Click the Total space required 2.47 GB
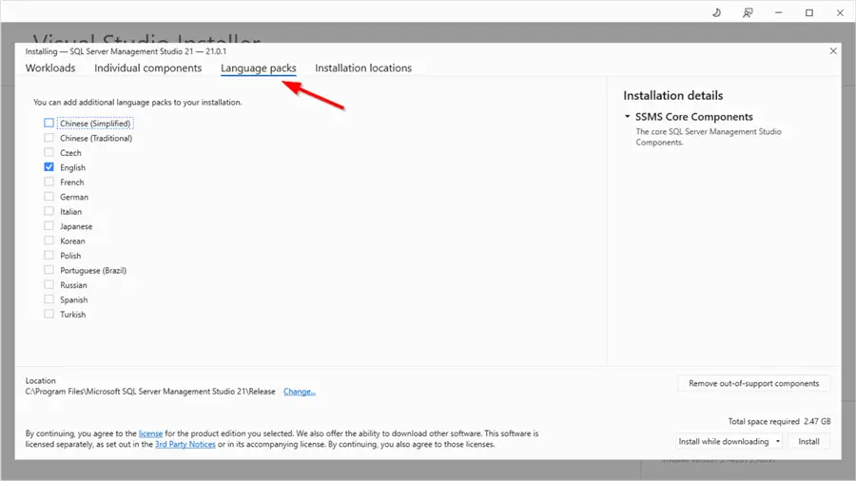The height and width of the screenshot is (481, 856). tap(779, 421)
